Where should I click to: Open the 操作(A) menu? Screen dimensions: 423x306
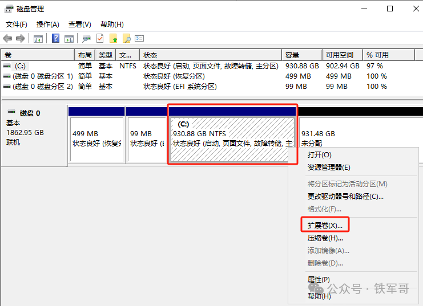pyautogui.click(x=48, y=25)
